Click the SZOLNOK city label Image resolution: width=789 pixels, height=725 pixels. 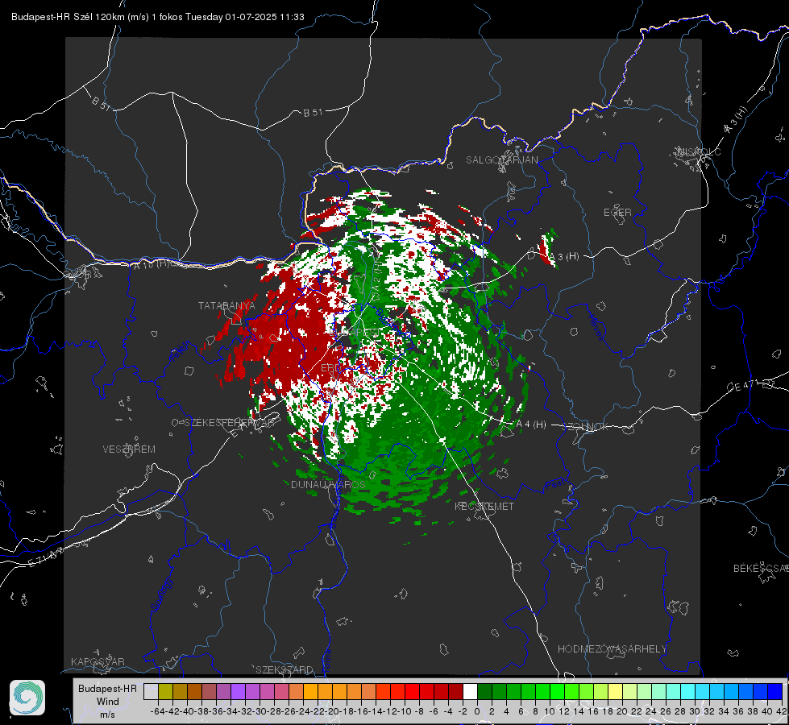point(585,427)
